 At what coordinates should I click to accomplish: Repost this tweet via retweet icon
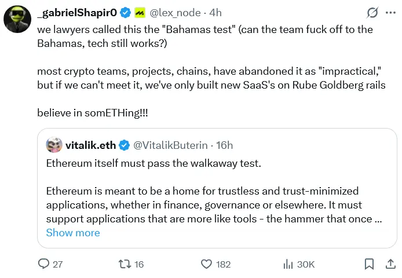(x=125, y=264)
